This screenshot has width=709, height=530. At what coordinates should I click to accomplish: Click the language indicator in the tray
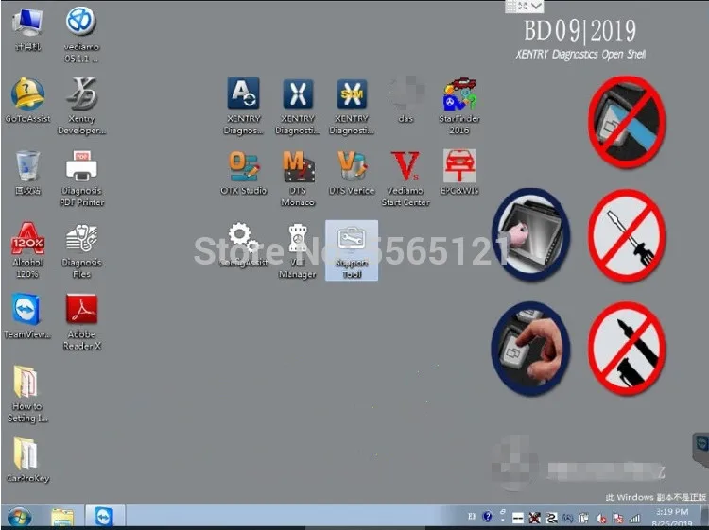pyautogui.click(x=472, y=517)
